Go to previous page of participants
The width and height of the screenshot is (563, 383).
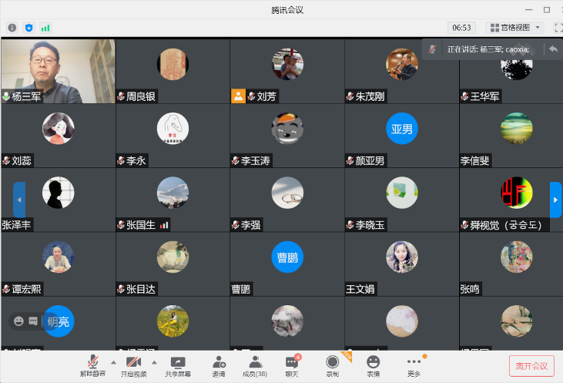click(19, 200)
